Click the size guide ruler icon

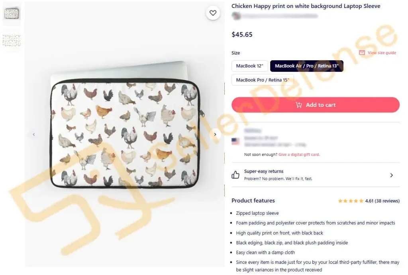tap(362, 53)
